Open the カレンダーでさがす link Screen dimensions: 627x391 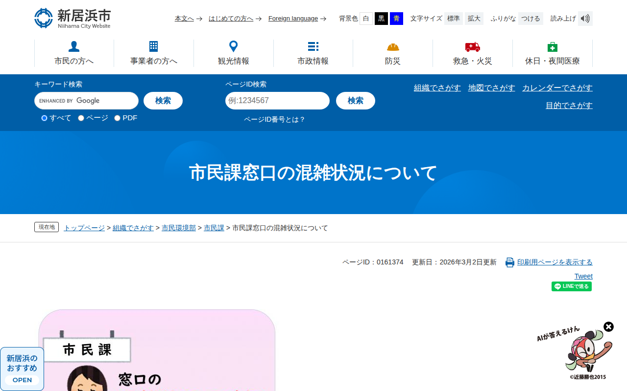(x=557, y=88)
